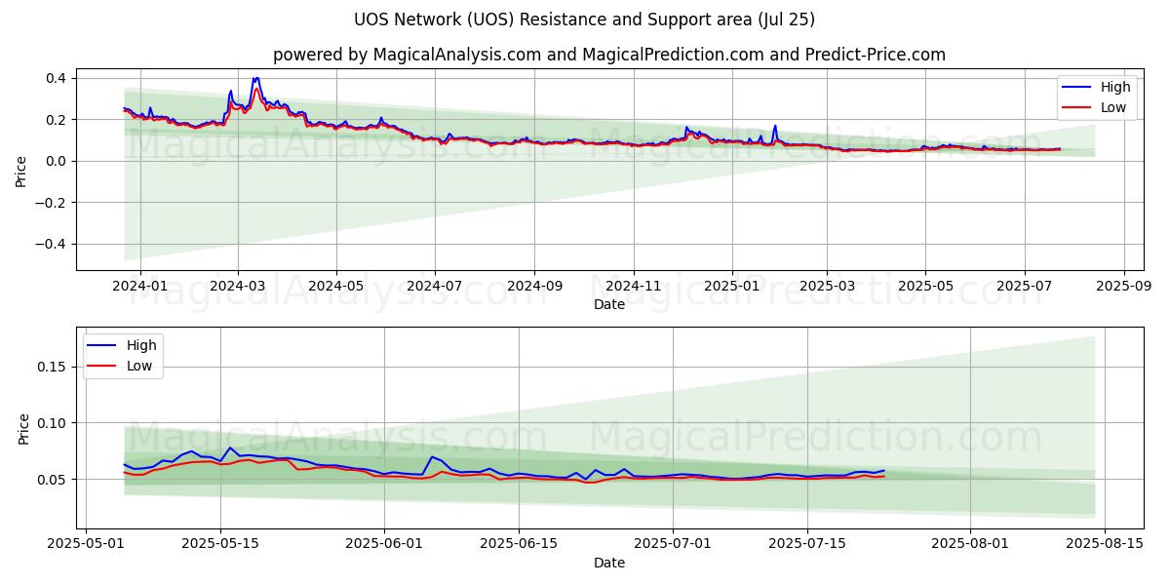
Task: Click the 'Price' y-axis label of the top chart
Action: [x=21, y=169]
